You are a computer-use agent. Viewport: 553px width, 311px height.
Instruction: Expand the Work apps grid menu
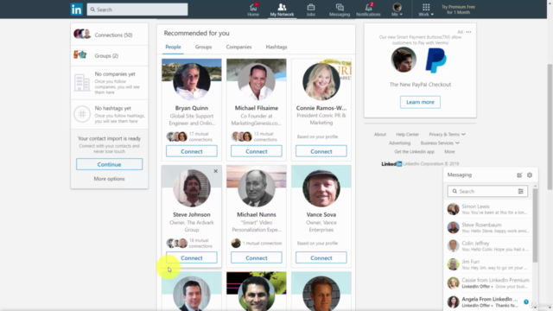(426, 10)
